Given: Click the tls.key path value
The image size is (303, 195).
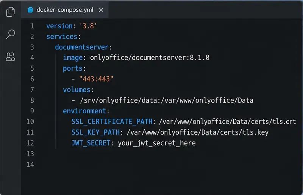Looking at the screenshot, I should pyautogui.click(x=197, y=133).
